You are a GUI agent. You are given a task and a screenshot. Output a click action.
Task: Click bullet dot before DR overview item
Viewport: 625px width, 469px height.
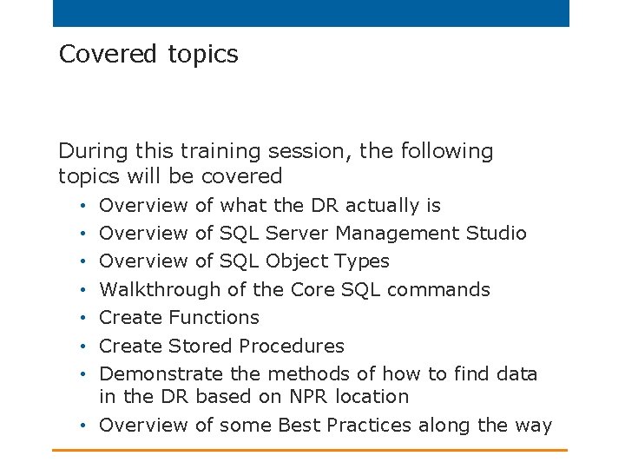click(83, 206)
